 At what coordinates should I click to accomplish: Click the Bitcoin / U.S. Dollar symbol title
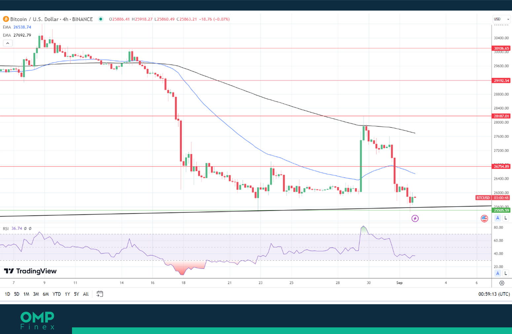click(x=52, y=19)
